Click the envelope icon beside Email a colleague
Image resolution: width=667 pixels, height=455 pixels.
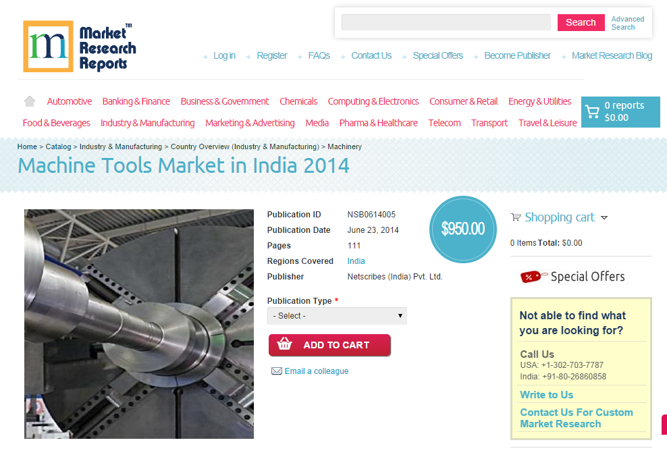pos(277,371)
